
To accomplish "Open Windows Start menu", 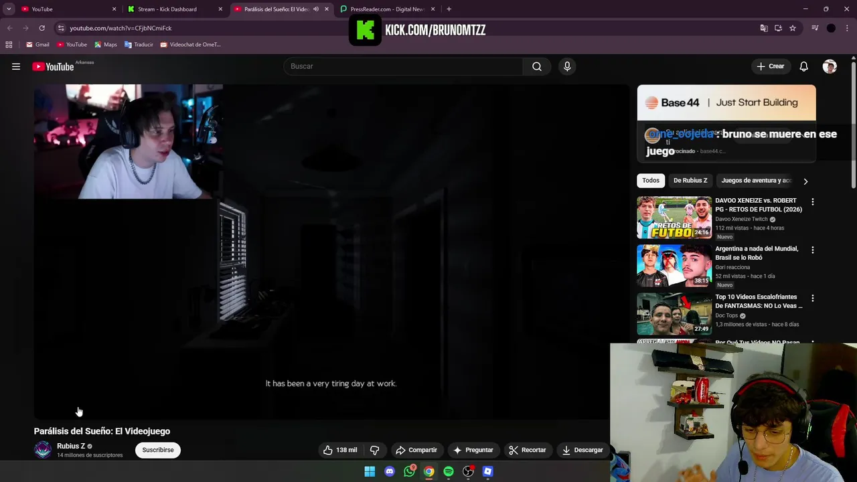I will coord(370,471).
